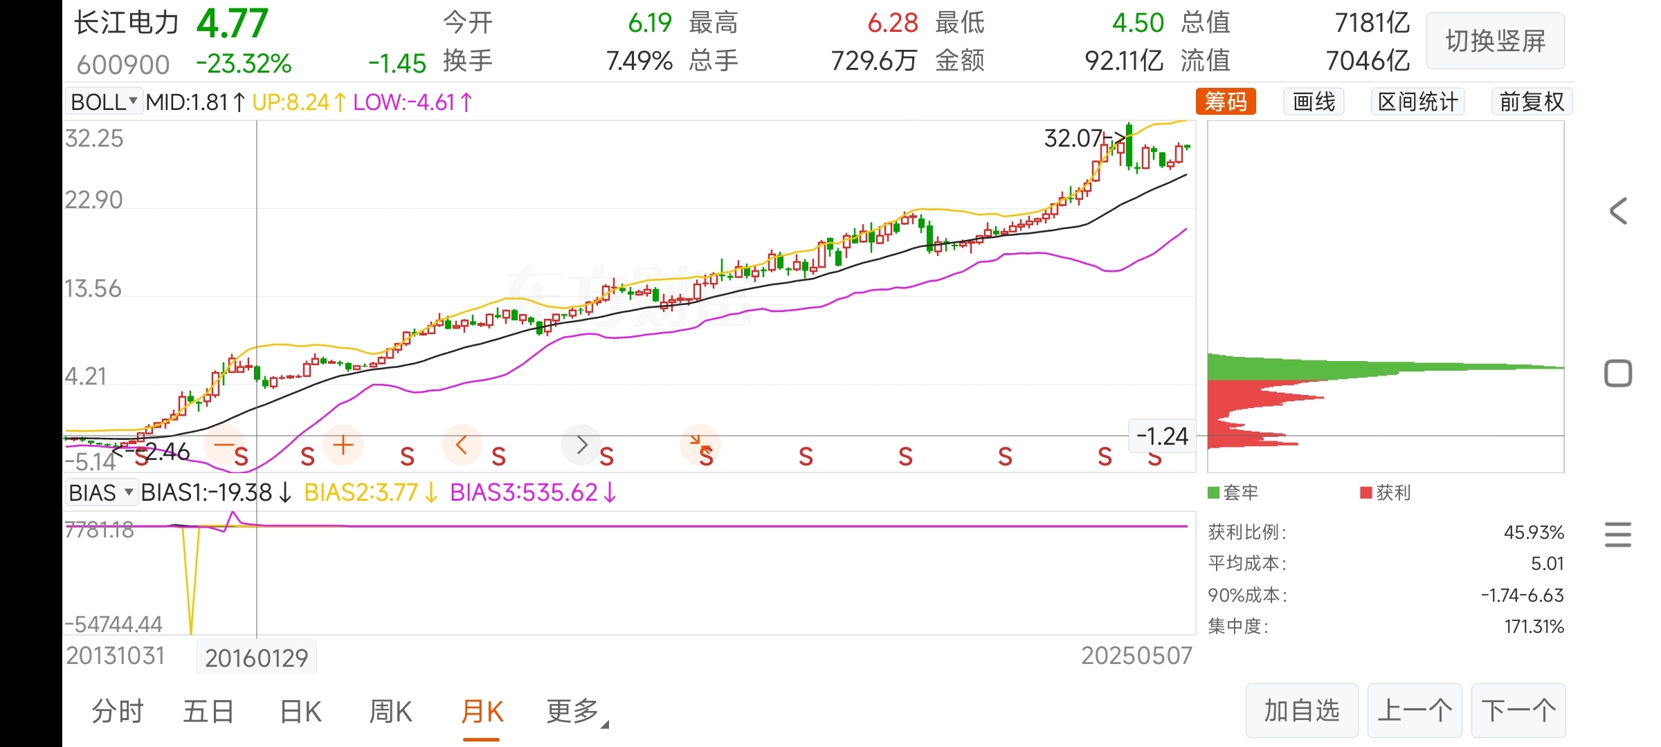Tap the 90%成本 range -1.74-6.63
This screenshot has width=1661, height=747.
(x=1522, y=595)
